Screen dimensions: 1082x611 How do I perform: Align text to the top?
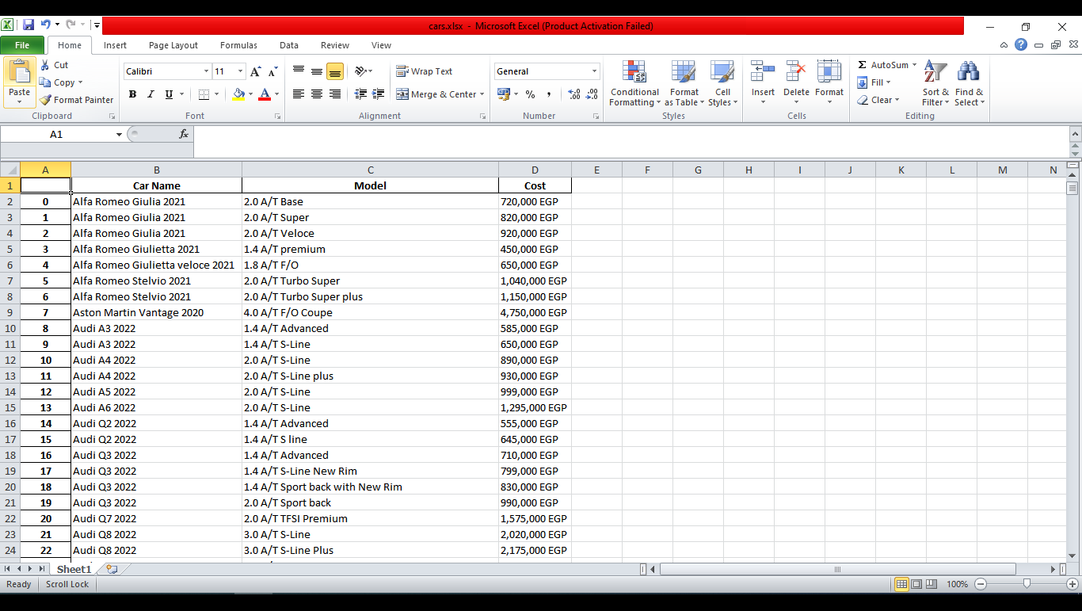[x=299, y=71]
